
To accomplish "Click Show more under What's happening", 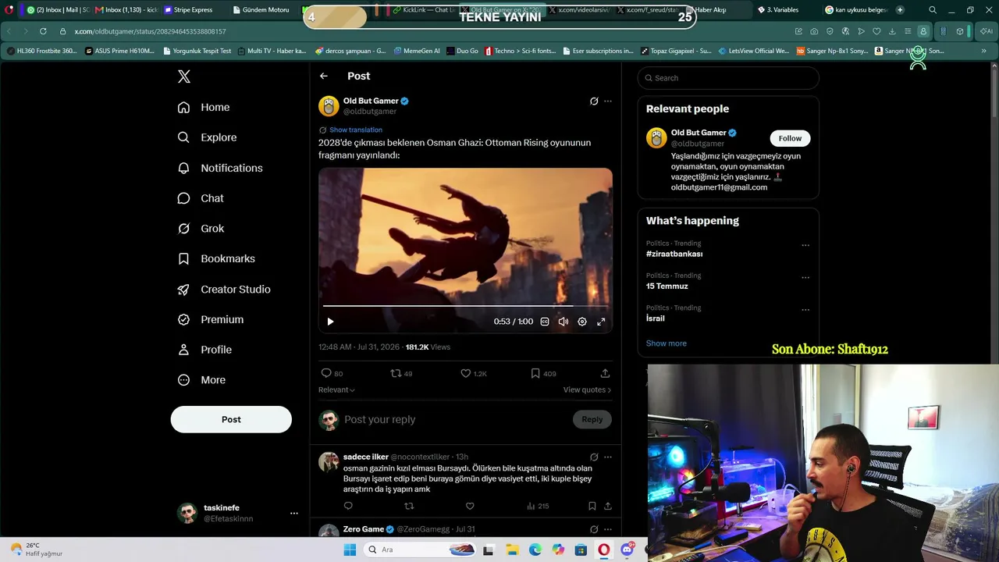I will click(x=667, y=343).
